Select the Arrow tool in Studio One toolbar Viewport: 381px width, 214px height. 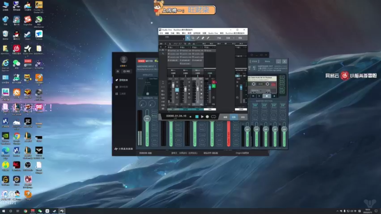tap(188, 38)
